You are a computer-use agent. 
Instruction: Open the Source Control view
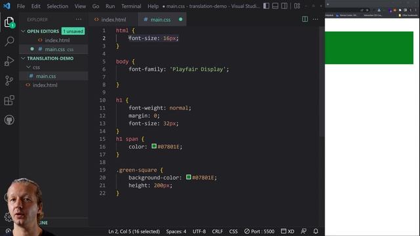tap(9, 81)
